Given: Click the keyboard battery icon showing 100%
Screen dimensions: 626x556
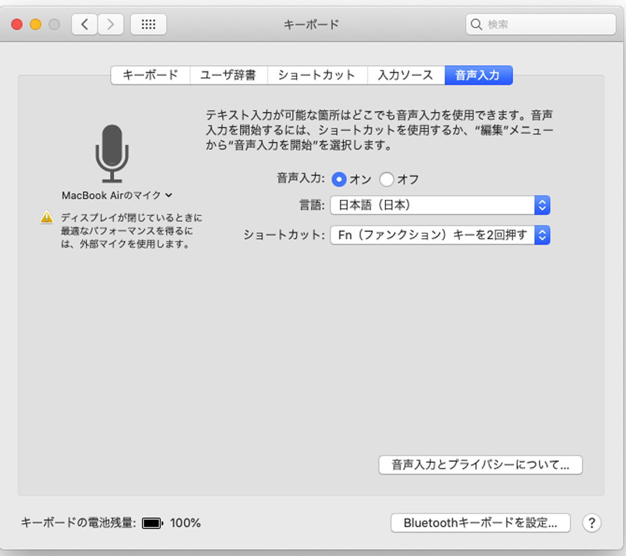Looking at the screenshot, I should [151, 523].
